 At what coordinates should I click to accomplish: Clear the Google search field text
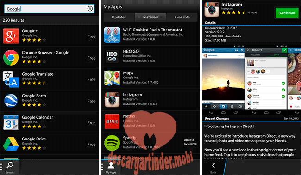(90, 9)
